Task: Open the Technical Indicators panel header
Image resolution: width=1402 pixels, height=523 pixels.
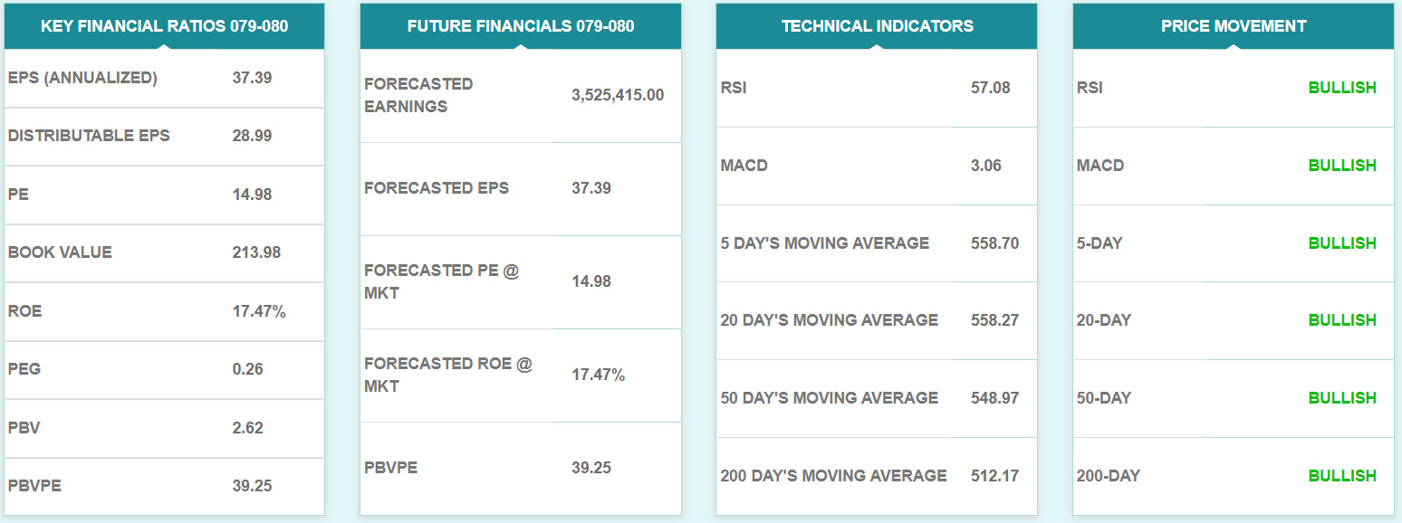Action: pyautogui.click(x=877, y=26)
